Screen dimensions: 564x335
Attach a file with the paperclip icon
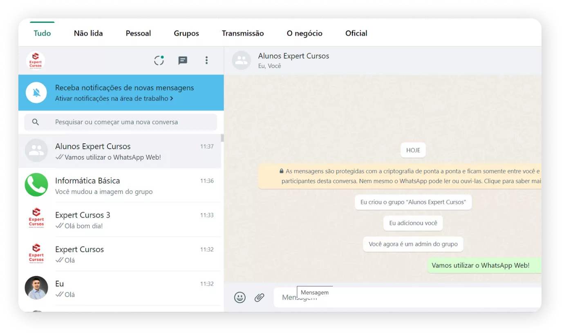[x=260, y=297]
